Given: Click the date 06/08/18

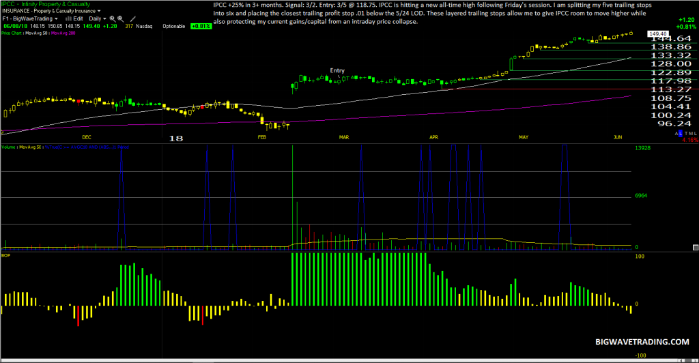Looking at the screenshot, I should (x=16, y=26).
